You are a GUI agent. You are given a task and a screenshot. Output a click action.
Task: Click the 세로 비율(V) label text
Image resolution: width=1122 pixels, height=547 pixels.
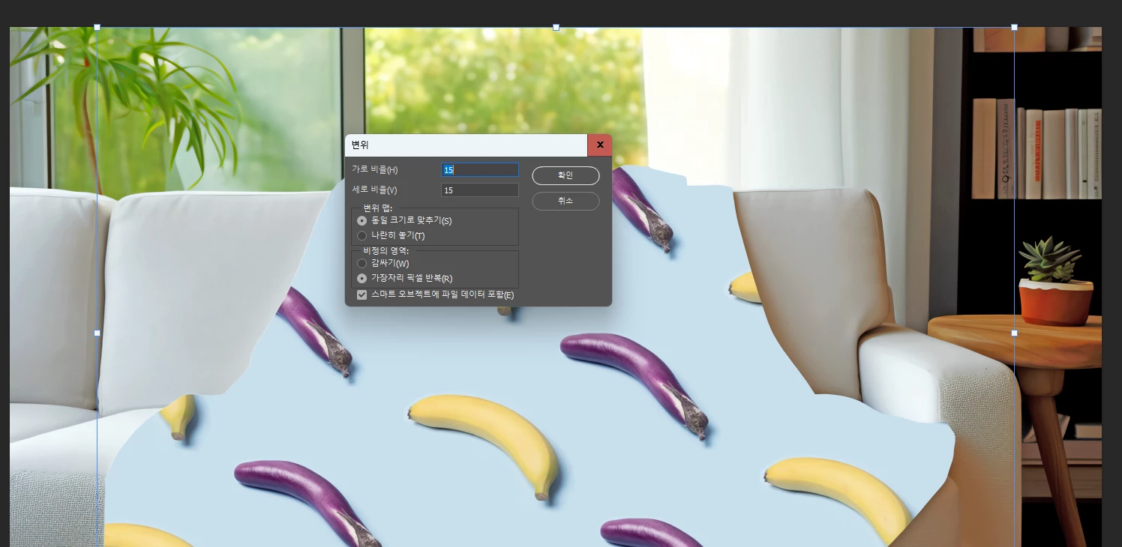(375, 190)
